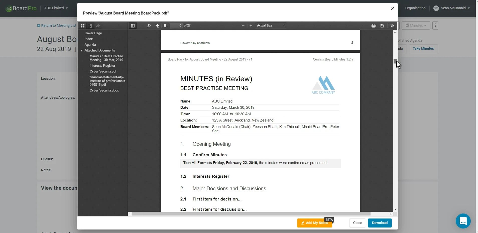This screenshot has width=478, height=233.
Task: Click Add My Notes button
Action: point(315,223)
